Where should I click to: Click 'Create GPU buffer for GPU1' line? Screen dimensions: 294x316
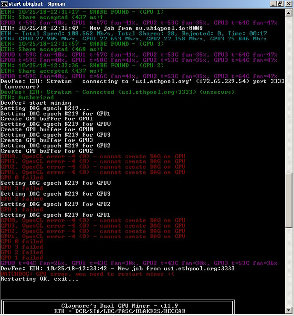click(47, 118)
